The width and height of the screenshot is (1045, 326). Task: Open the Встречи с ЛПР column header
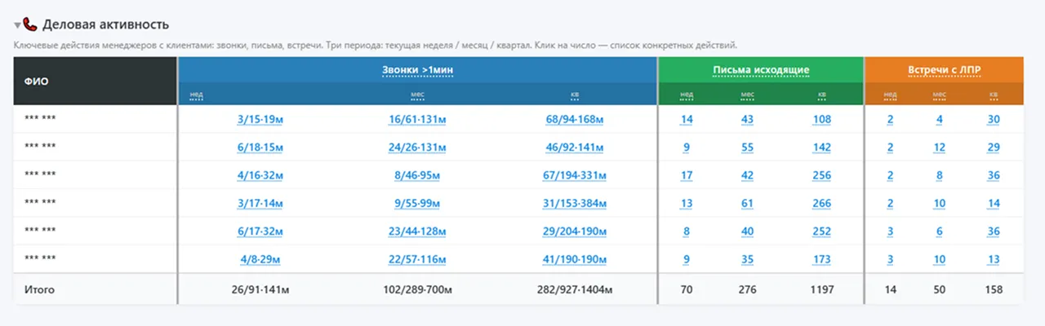[944, 70]
